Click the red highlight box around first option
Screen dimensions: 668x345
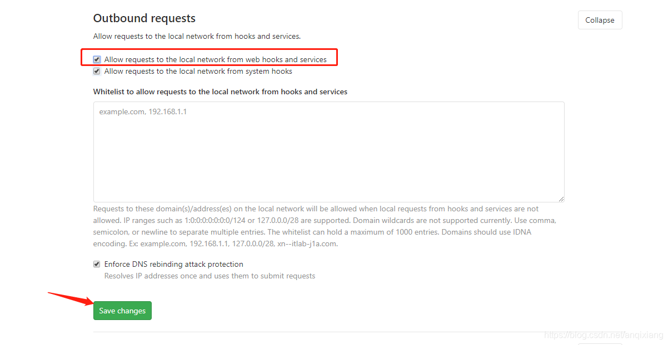(210, 58)
